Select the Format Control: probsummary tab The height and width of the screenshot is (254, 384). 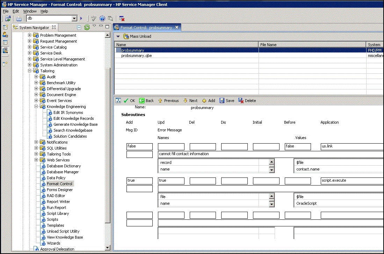146,28
